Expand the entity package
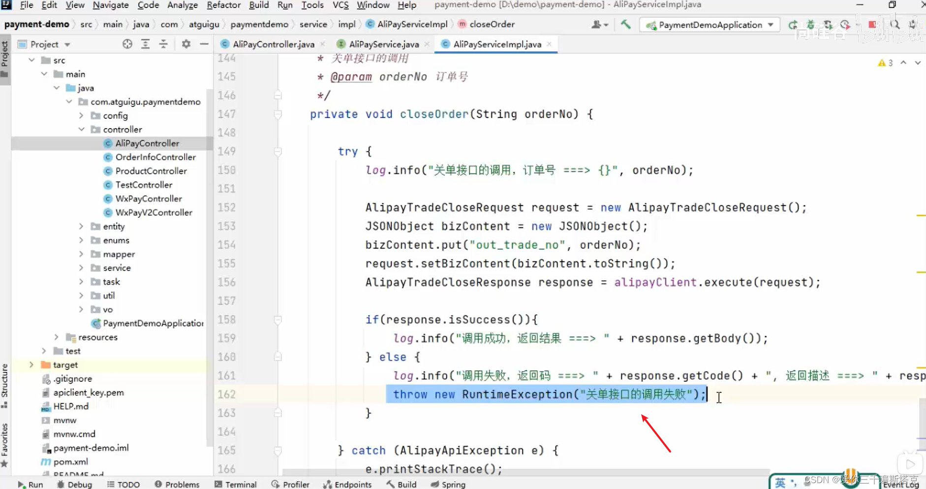 [81, 226]
